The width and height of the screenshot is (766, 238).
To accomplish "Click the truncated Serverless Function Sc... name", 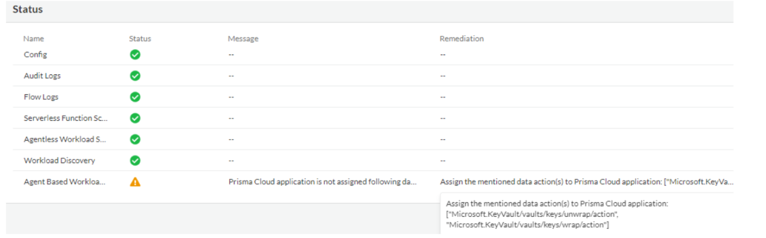I will [x=66, y=118].
